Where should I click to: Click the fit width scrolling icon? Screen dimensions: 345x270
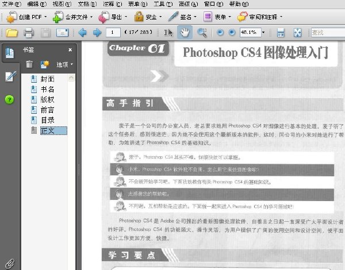pyautogui.click(x=281, y=33)
